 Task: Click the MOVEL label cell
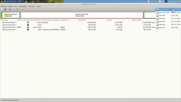63,29
